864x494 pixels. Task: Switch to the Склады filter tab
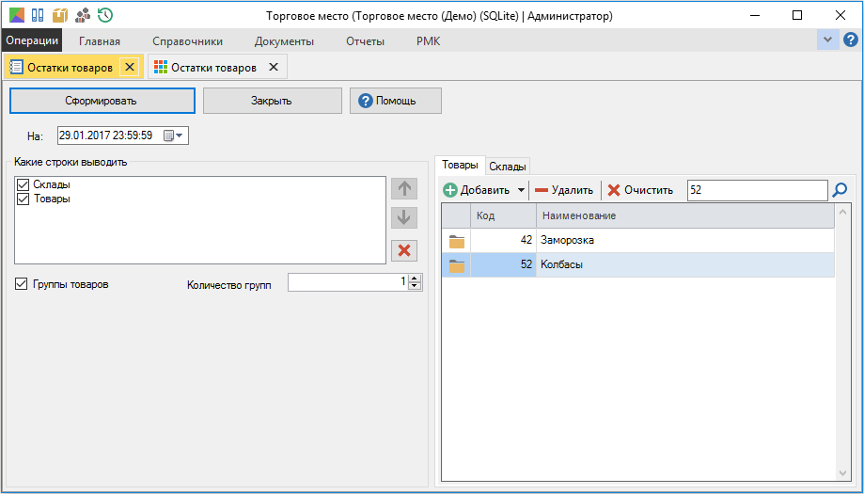(x=508, y=166)
